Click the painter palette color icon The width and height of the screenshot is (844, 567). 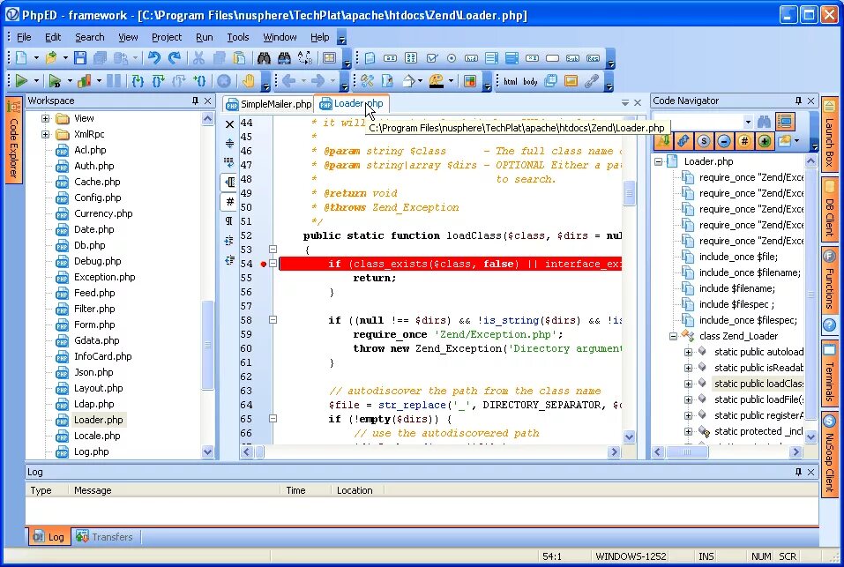coord(437,81)
